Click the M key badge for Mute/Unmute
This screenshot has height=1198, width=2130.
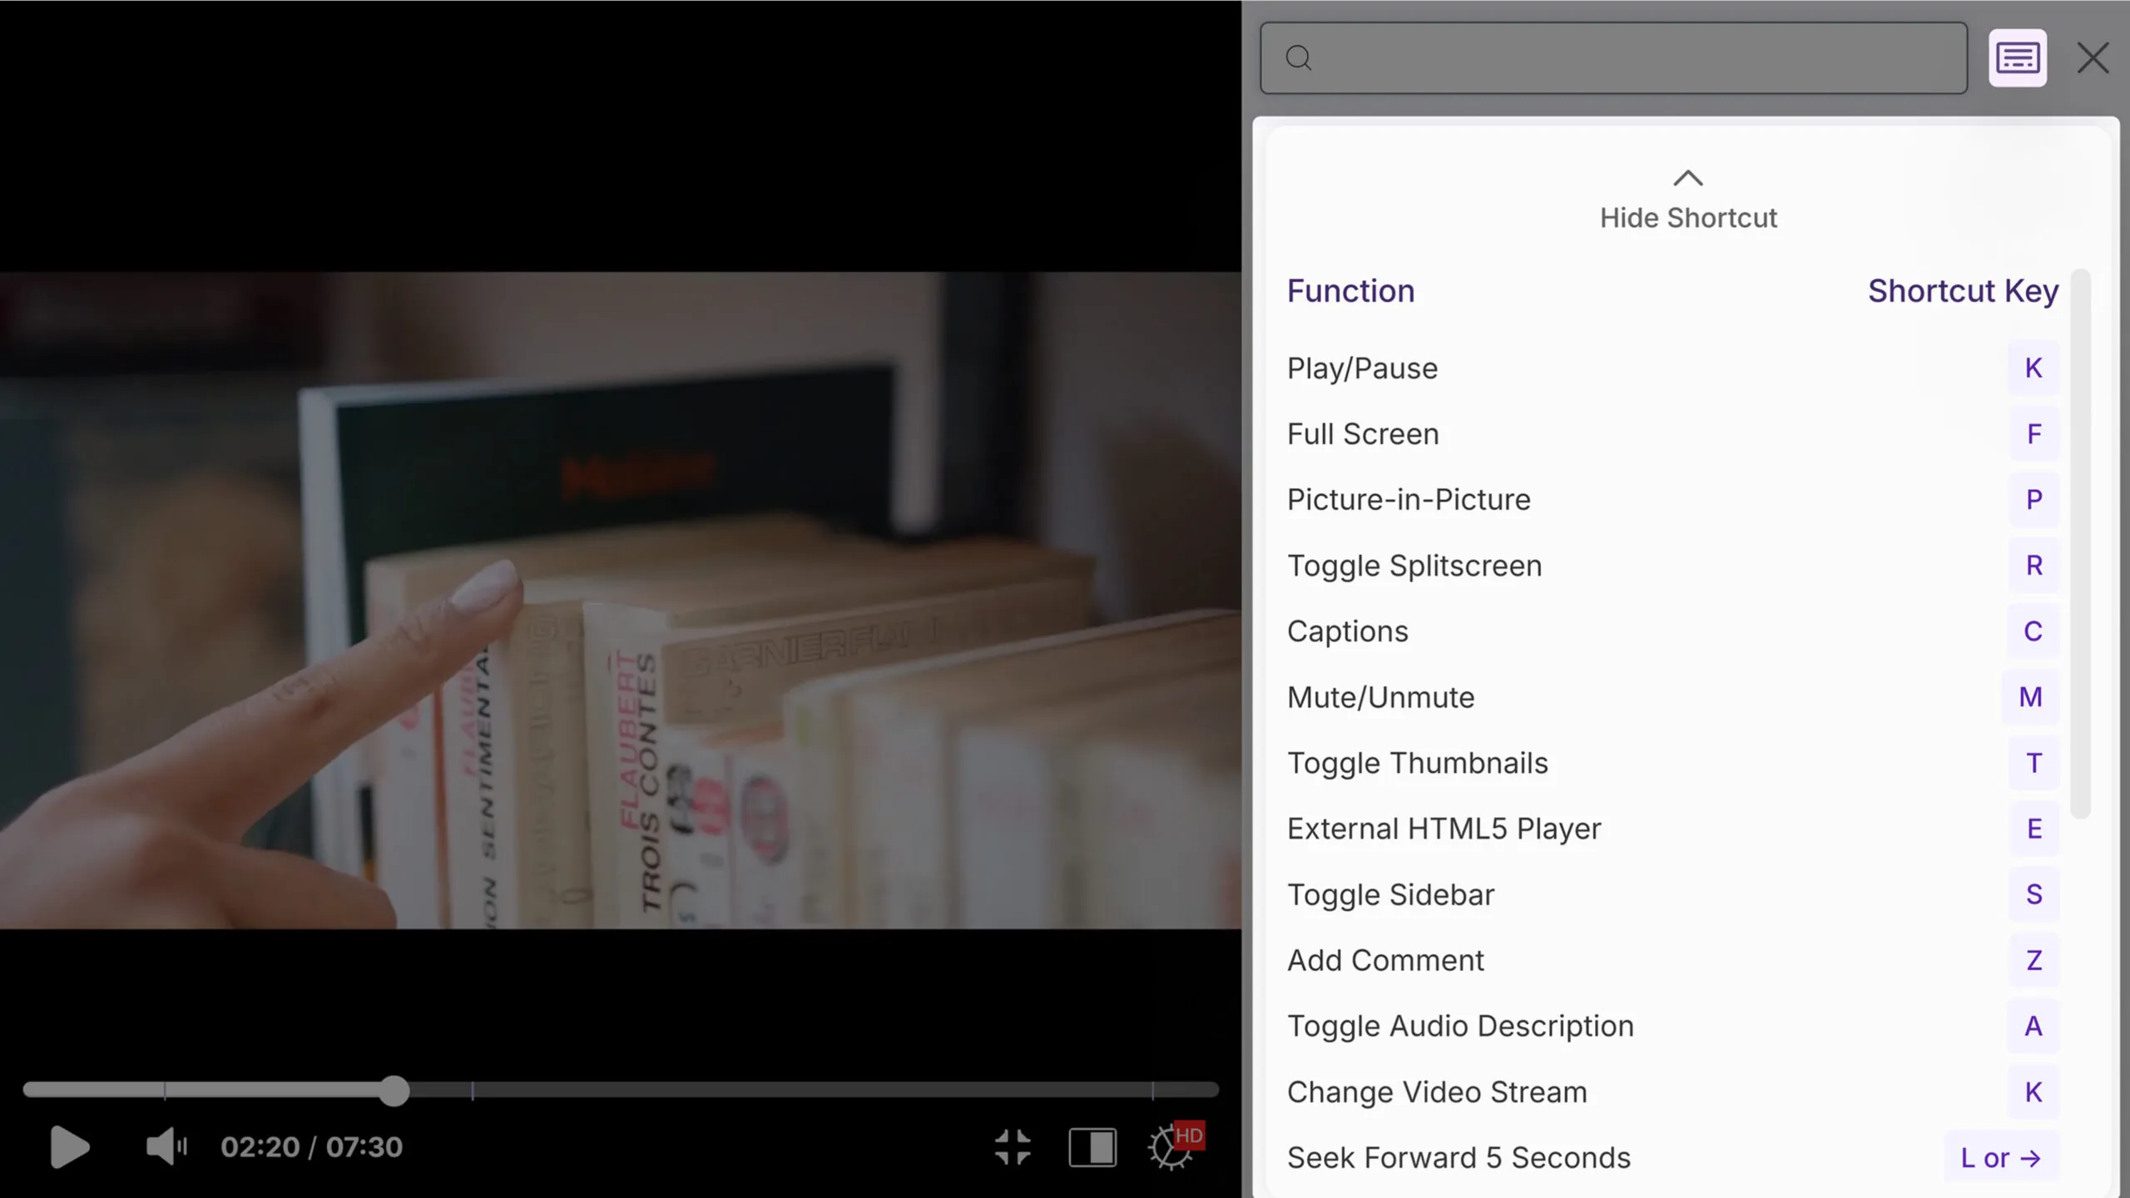(2030, 697)
